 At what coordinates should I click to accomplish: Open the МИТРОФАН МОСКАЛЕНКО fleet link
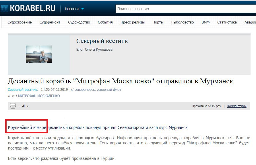(x=39, y=96)
